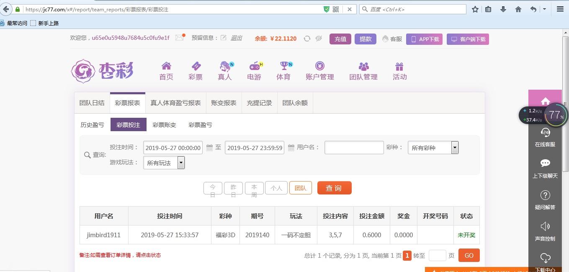The image size is (569, 272).
Task: Select the 本周 quick filter
Action: pos(254,188)
